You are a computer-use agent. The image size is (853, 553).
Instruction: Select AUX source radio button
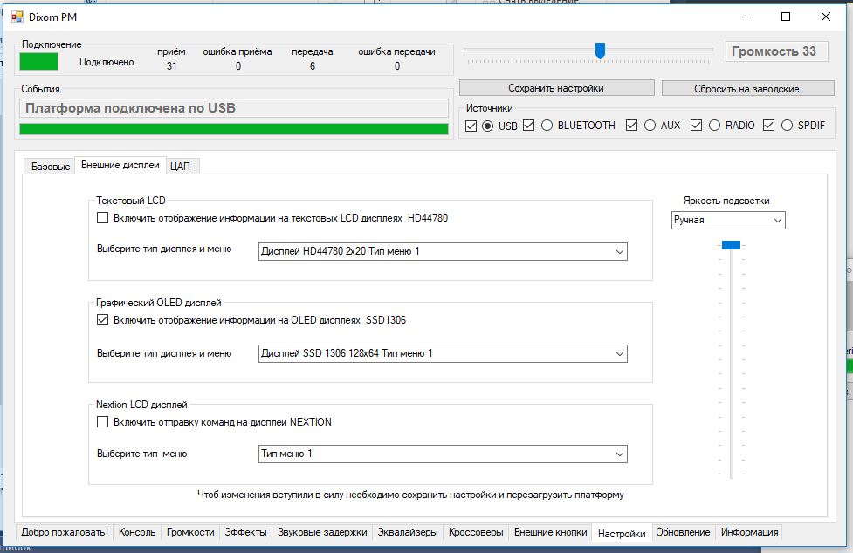coord(650,126)
